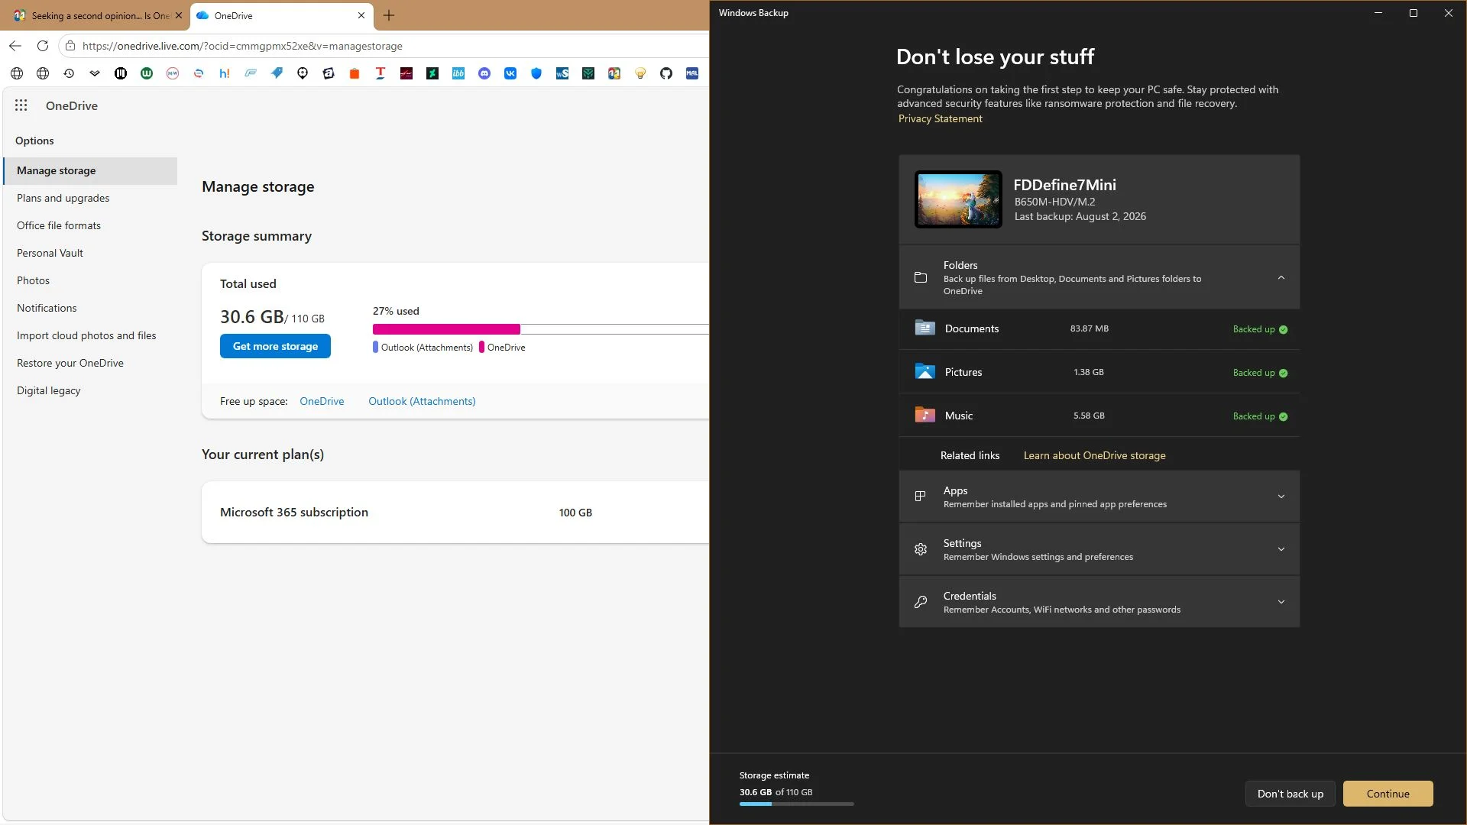Open the lightbulb bookmark
Viewport: 1467px width, 825px height.
click(x=640, y=73)
